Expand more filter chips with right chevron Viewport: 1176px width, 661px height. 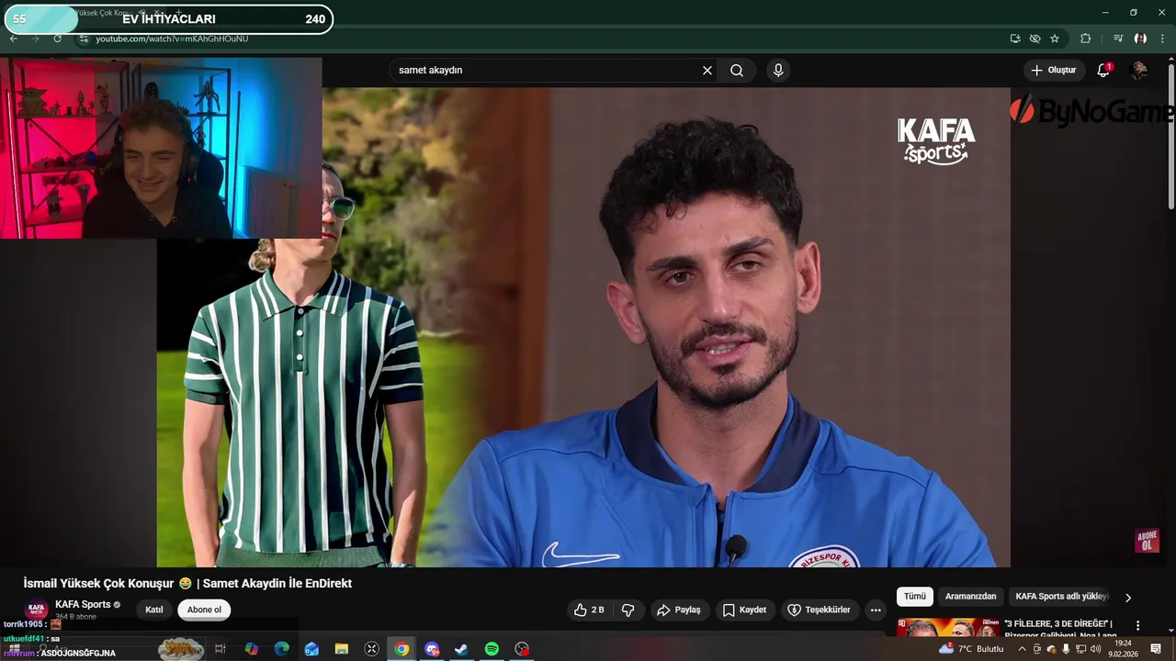pos(1128,597)
